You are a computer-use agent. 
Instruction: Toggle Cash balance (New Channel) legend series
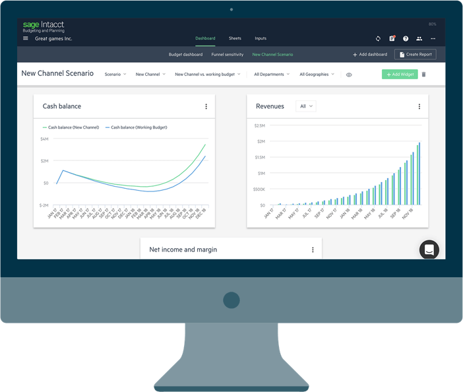71,127
